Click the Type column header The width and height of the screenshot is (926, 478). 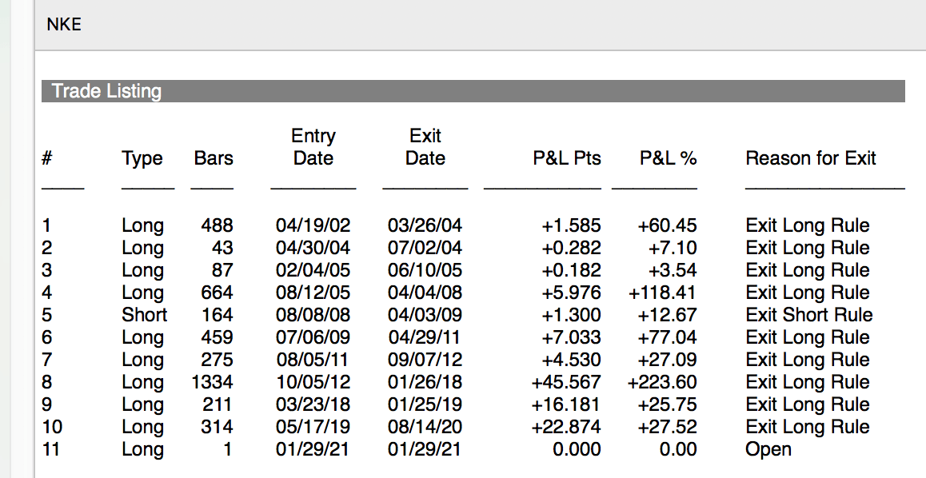click(142, 159)
